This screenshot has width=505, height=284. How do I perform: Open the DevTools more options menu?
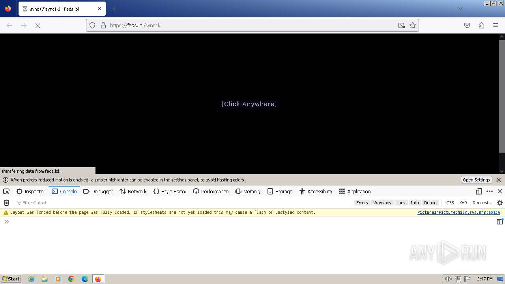coord(490,191)
